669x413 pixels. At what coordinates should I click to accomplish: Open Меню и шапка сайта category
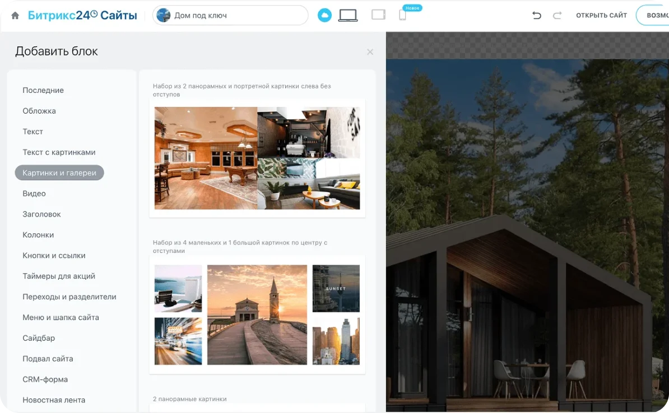[61, 317]
